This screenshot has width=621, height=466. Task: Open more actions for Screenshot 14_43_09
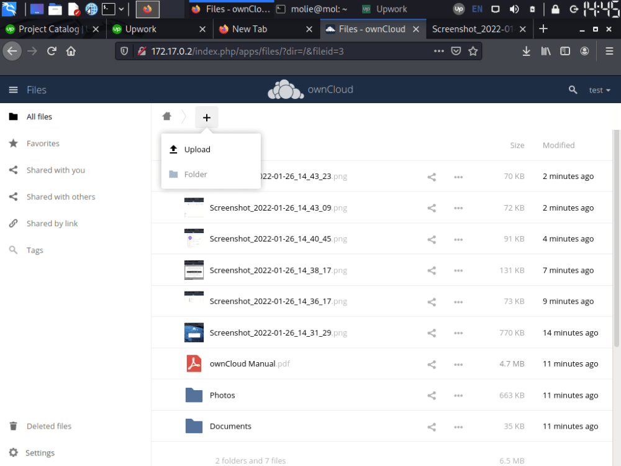(458, 208)
